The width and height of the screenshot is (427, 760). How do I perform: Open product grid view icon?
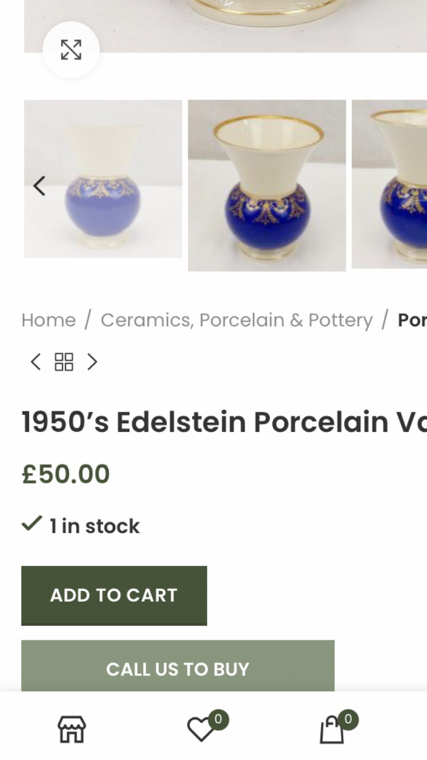64,362
